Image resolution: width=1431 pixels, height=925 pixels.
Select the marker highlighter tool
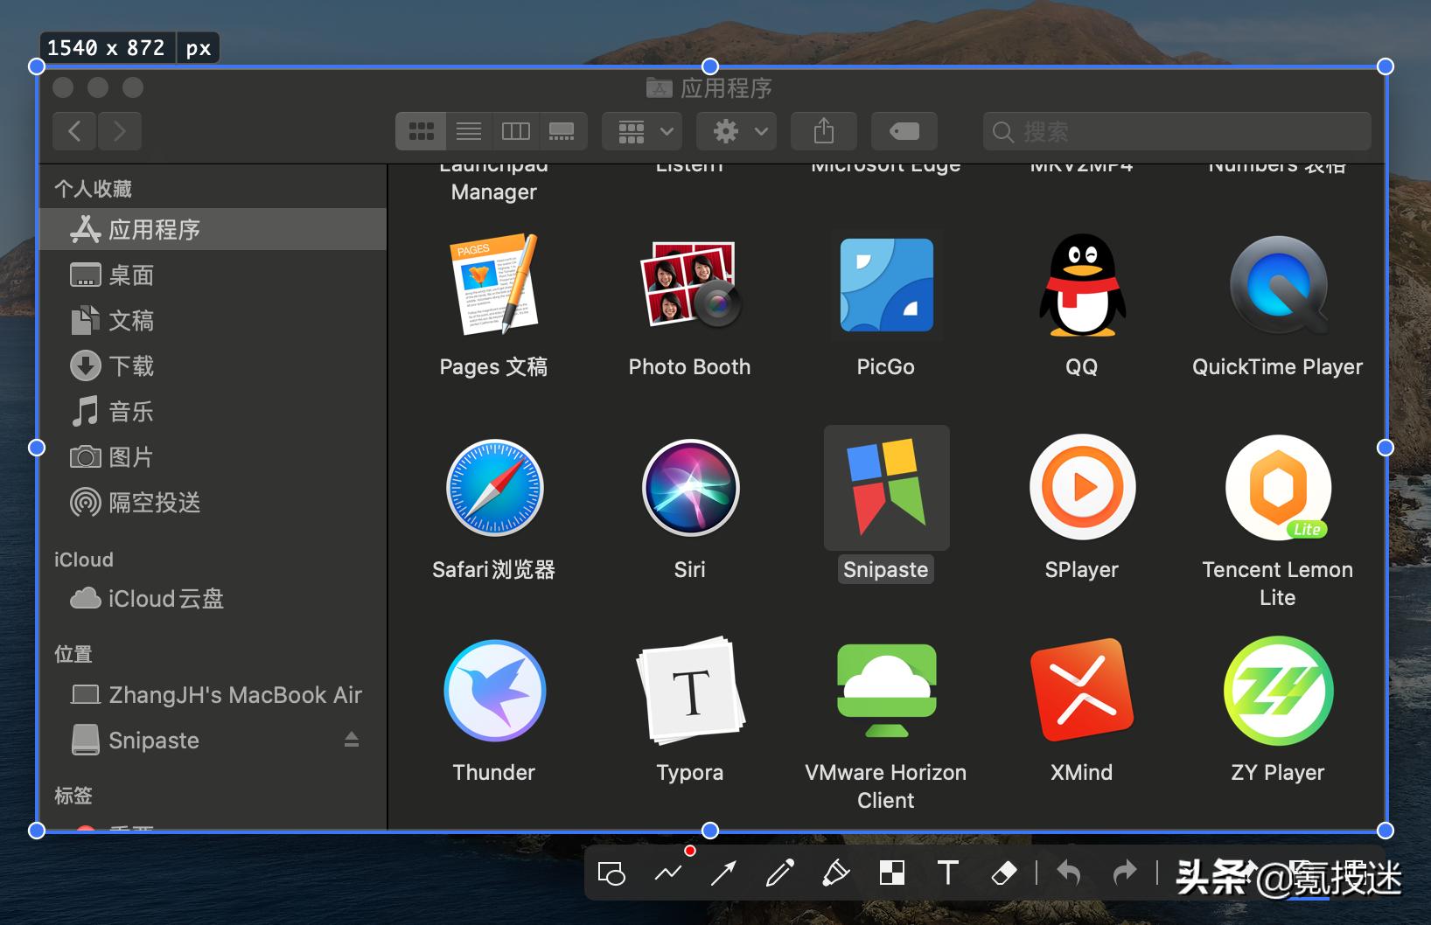835,873
